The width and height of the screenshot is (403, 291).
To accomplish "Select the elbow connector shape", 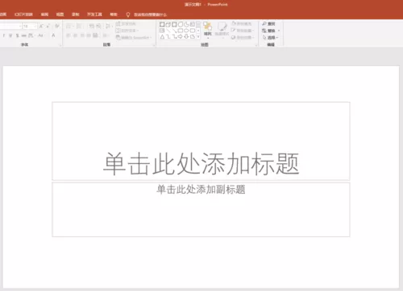I will [x=168, y=37].
